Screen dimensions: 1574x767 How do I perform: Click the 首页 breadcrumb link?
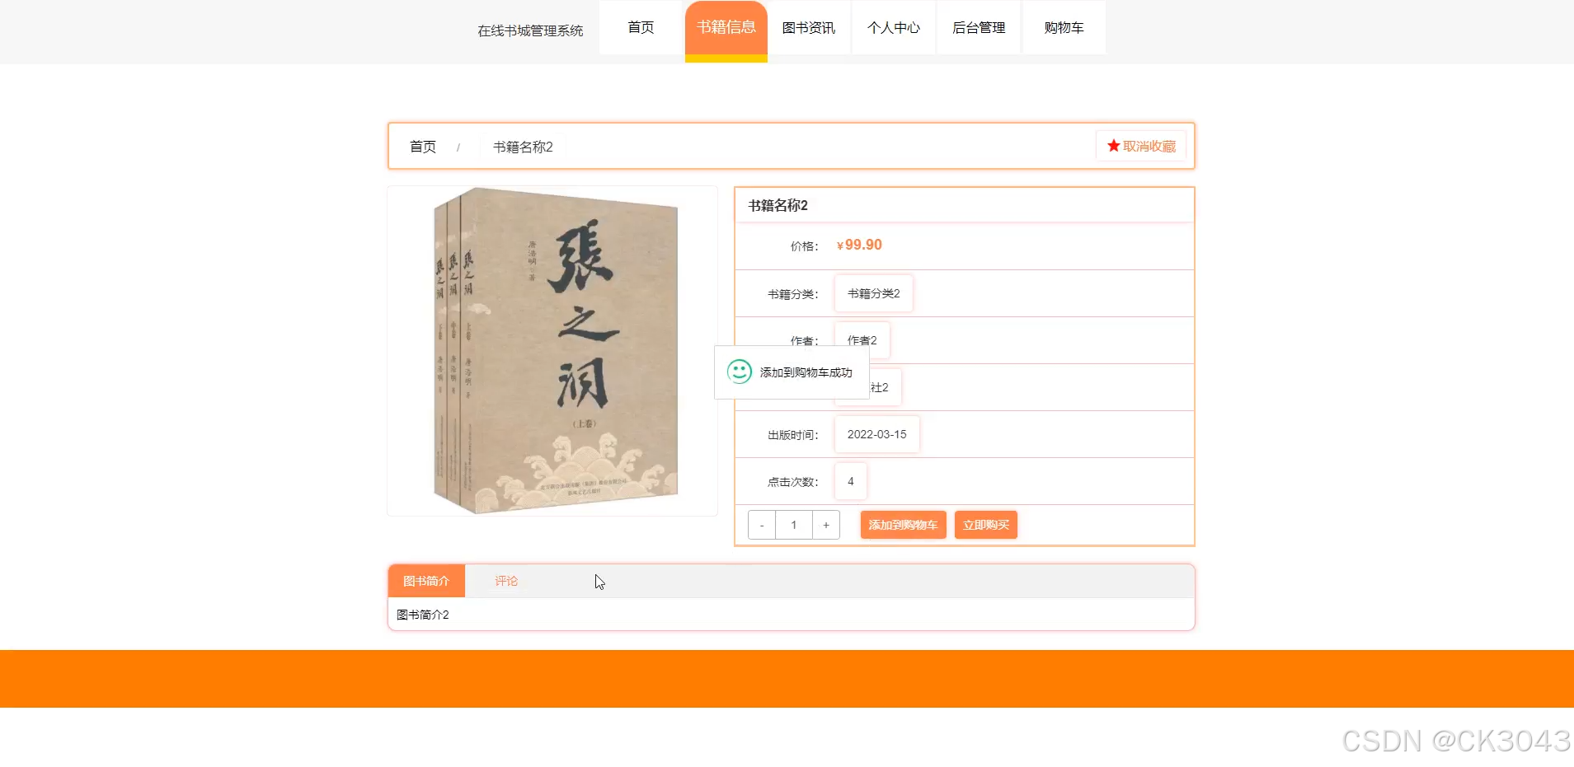click(423, 147)
